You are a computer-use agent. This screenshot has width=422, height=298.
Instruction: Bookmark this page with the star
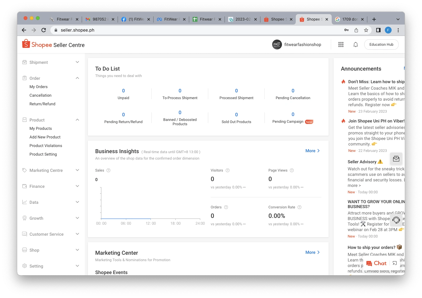366,30
